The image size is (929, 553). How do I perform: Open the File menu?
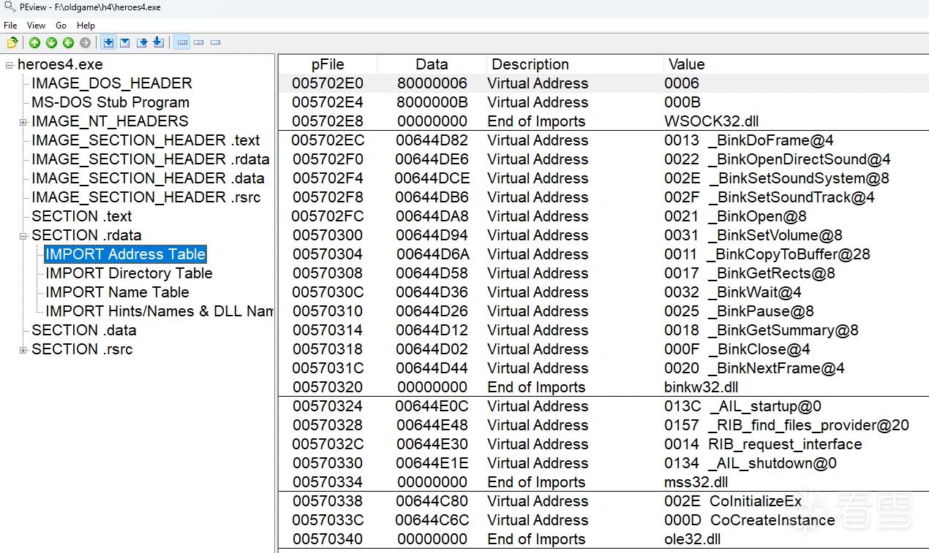(10, 26)
